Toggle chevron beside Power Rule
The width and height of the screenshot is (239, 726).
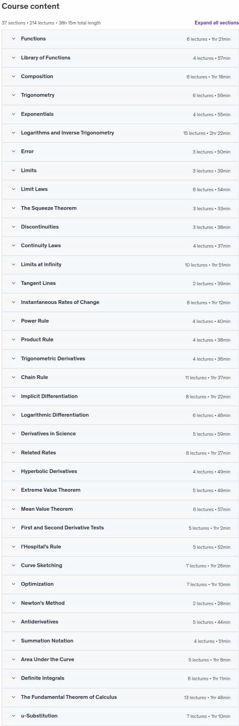[14, 321]
